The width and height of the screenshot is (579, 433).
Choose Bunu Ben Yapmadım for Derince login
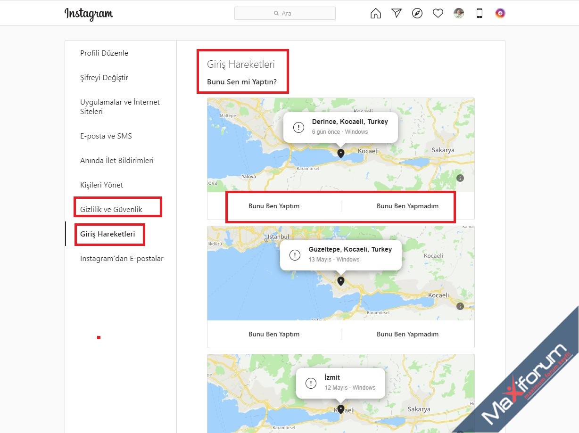click(408, 206)
